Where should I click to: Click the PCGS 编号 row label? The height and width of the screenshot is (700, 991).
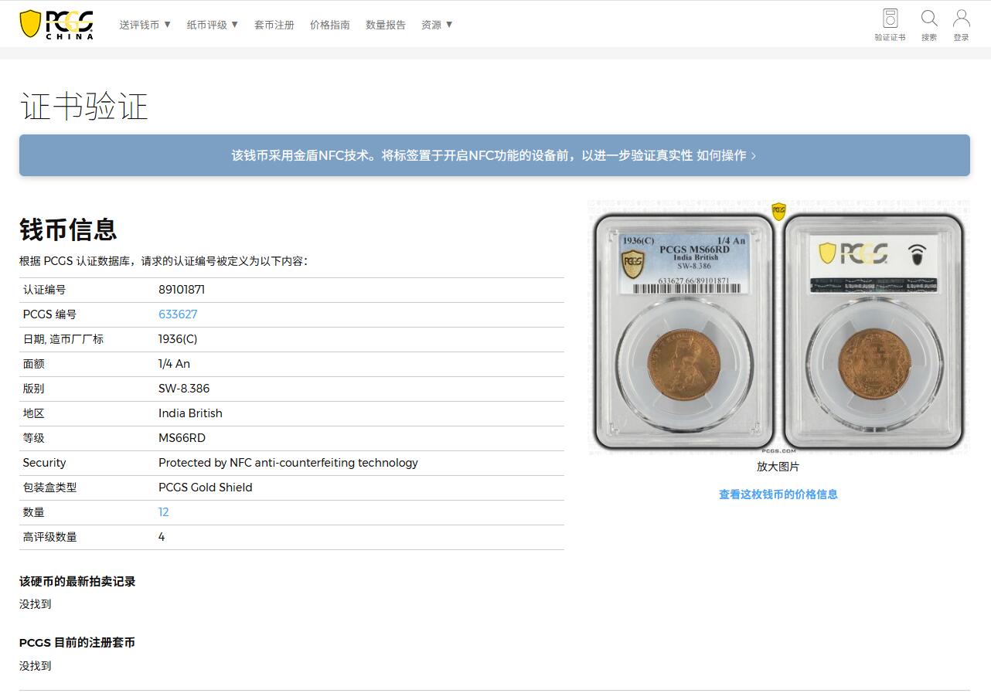[49, 314]
